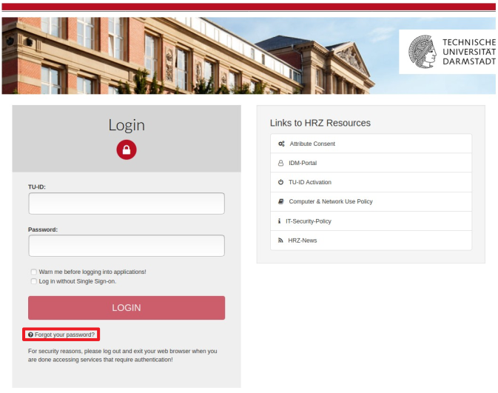Click the red lock icon under Login

click(x=127, y=150)
